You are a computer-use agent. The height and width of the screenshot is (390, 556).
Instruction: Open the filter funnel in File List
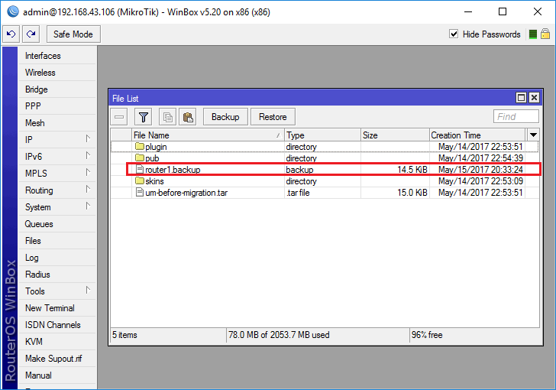tap(144, 117)
